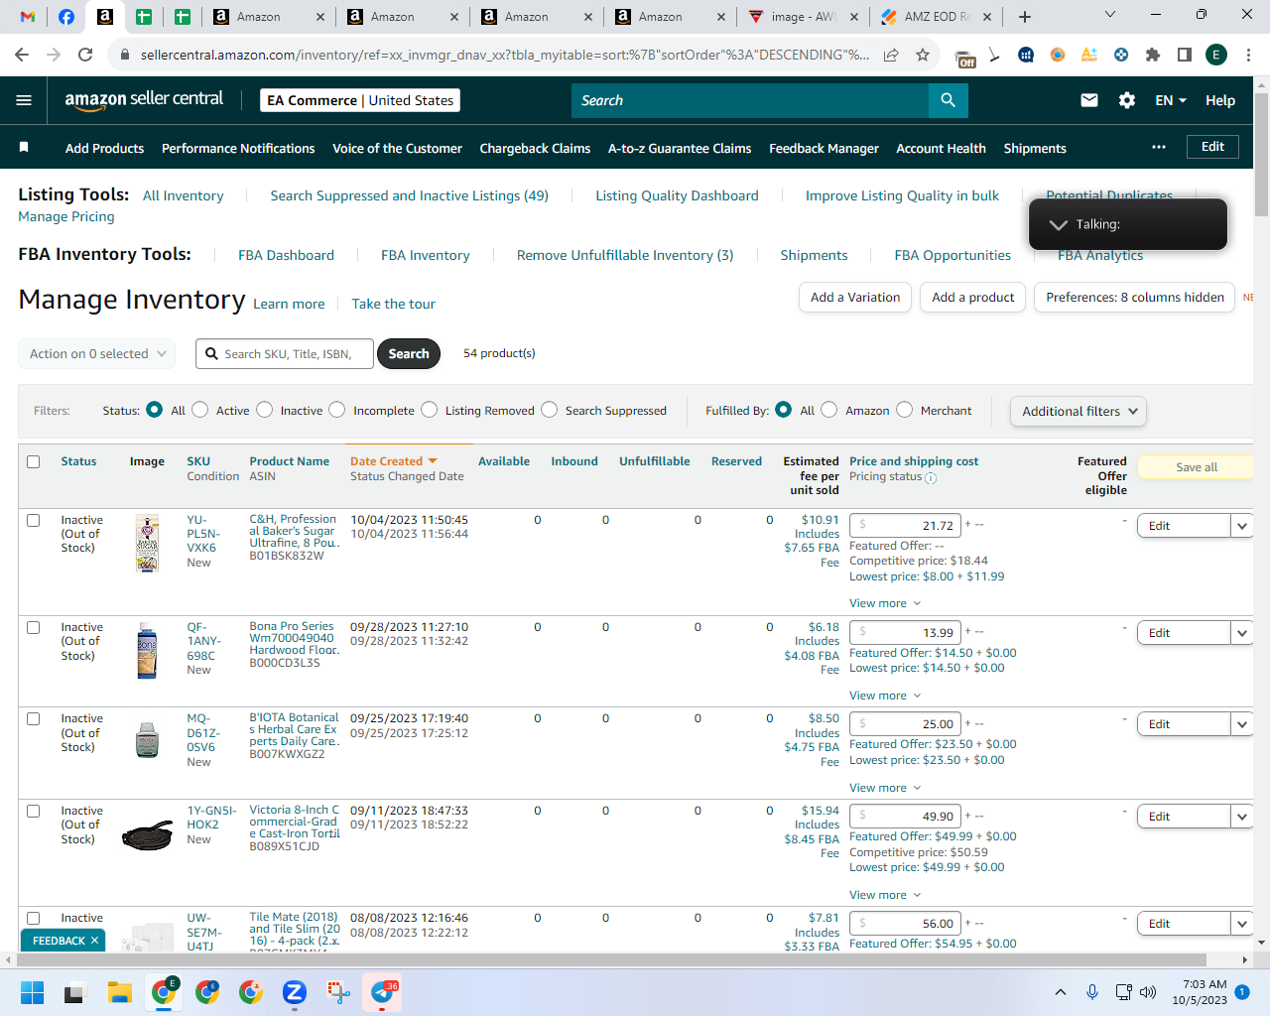Image resolution: width=1270 pixels, height=1016 pixels.
Task: Click browser back arrow
Action: 22,55
